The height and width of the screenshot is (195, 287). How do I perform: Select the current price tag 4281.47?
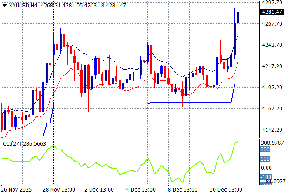[x=273, y=12]
